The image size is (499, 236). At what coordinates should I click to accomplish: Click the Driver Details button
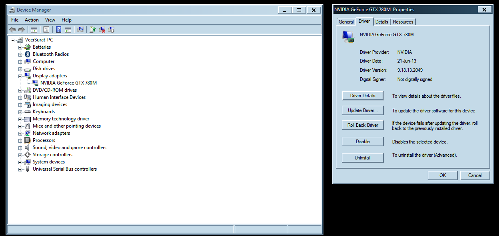click(x=363, y=96)
